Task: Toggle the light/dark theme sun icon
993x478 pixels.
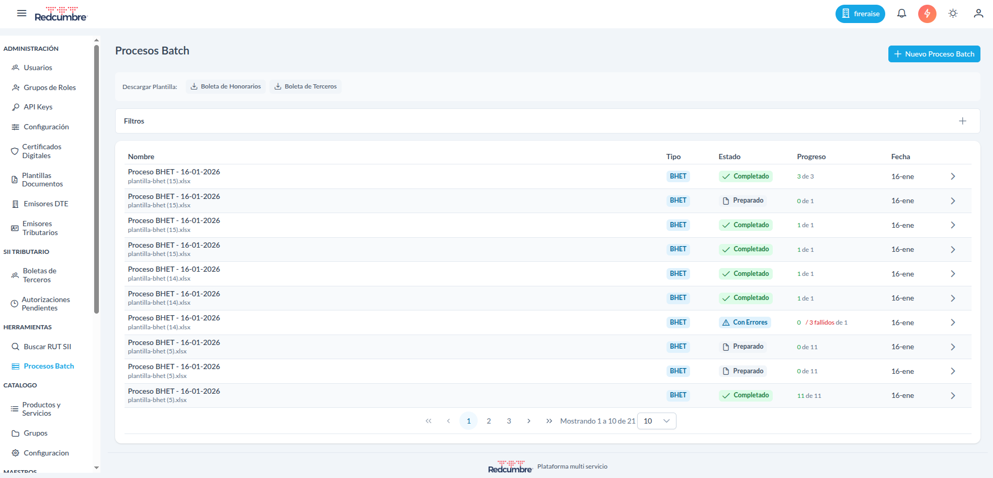Action: click(x=953, y=14)
